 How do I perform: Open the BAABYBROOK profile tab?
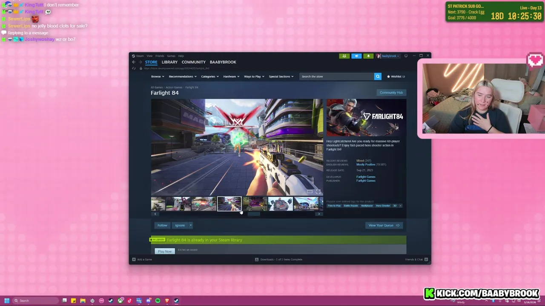[223, 62]
